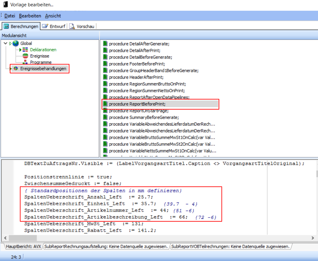Image resolution: width=318 pixels, height=261 pixels.
Task: Click the Vorlage bearbeiten window icon
Action: 6,4
